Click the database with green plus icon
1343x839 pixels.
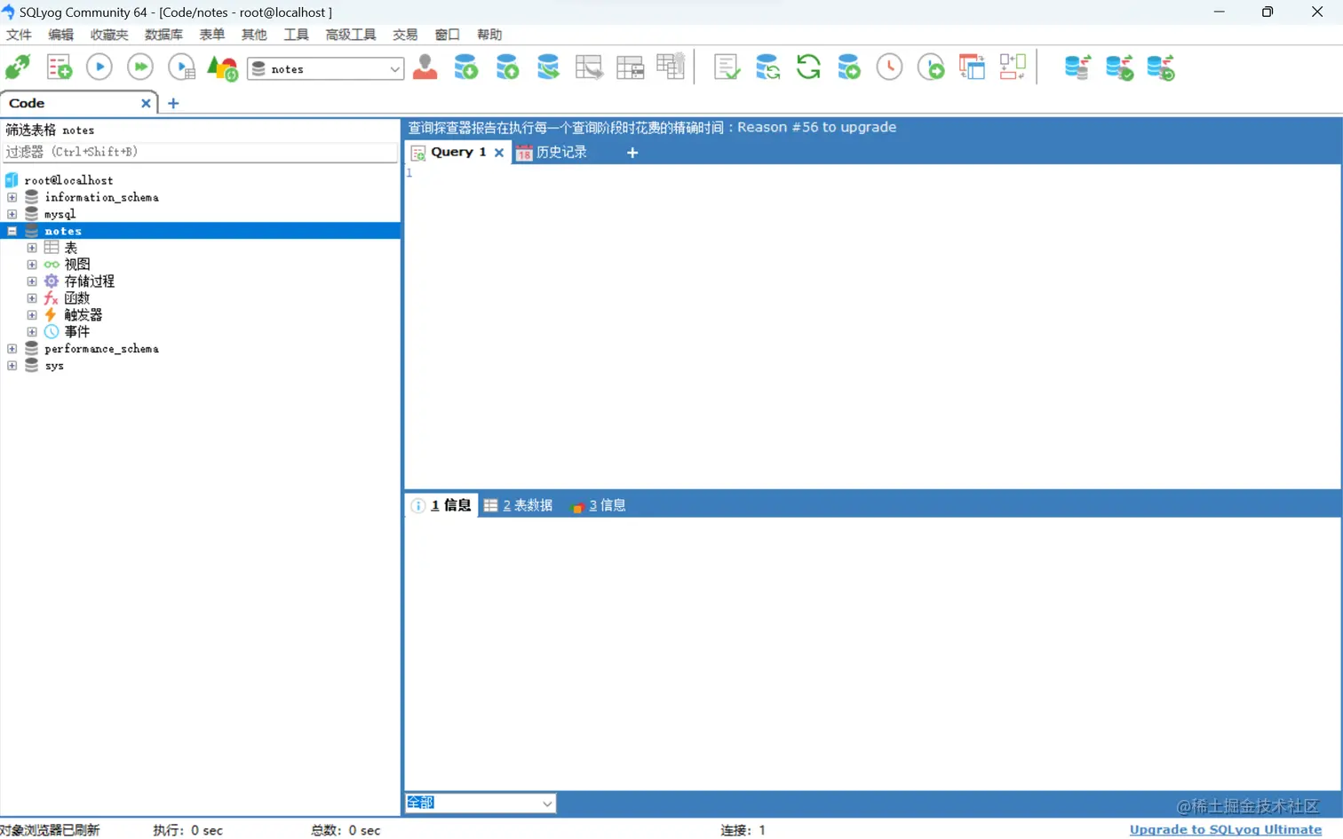click(849, 67)
